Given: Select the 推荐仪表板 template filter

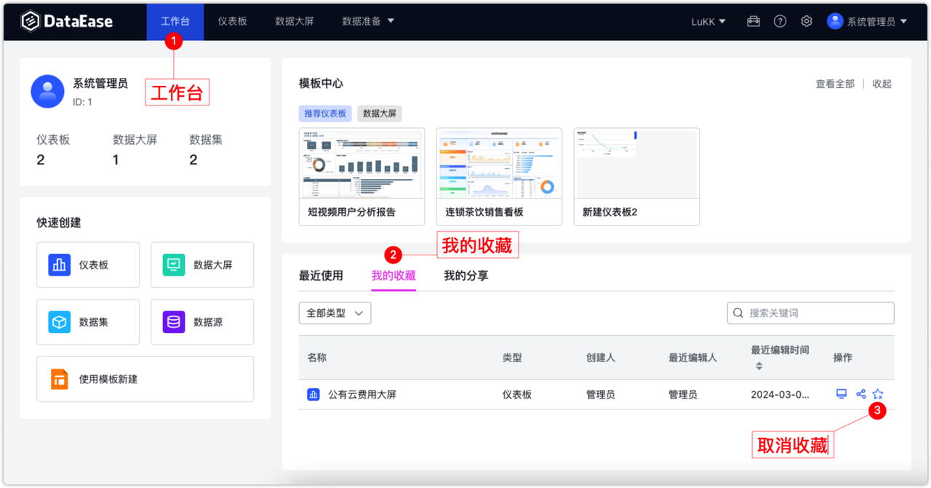Looking at the screenshot, I should pos(325,113).
